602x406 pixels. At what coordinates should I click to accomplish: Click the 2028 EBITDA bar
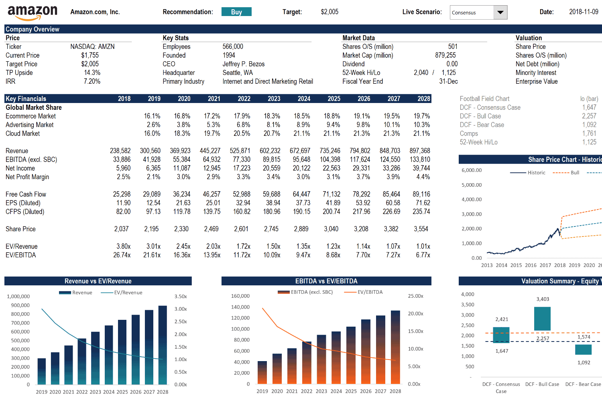click(395, 347)
